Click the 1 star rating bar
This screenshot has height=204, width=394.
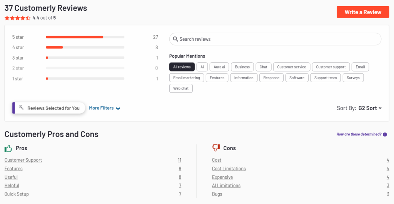click(85, 78)
